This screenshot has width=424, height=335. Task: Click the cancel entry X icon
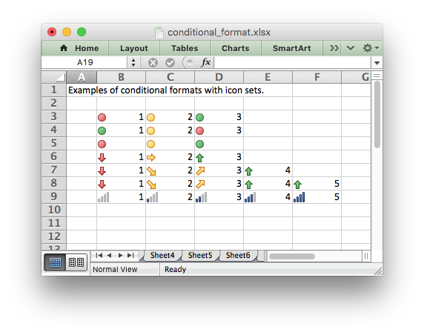153,63
